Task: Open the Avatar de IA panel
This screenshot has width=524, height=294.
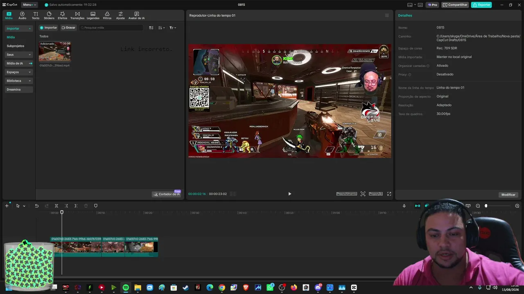Action: (x=136, y=16)
